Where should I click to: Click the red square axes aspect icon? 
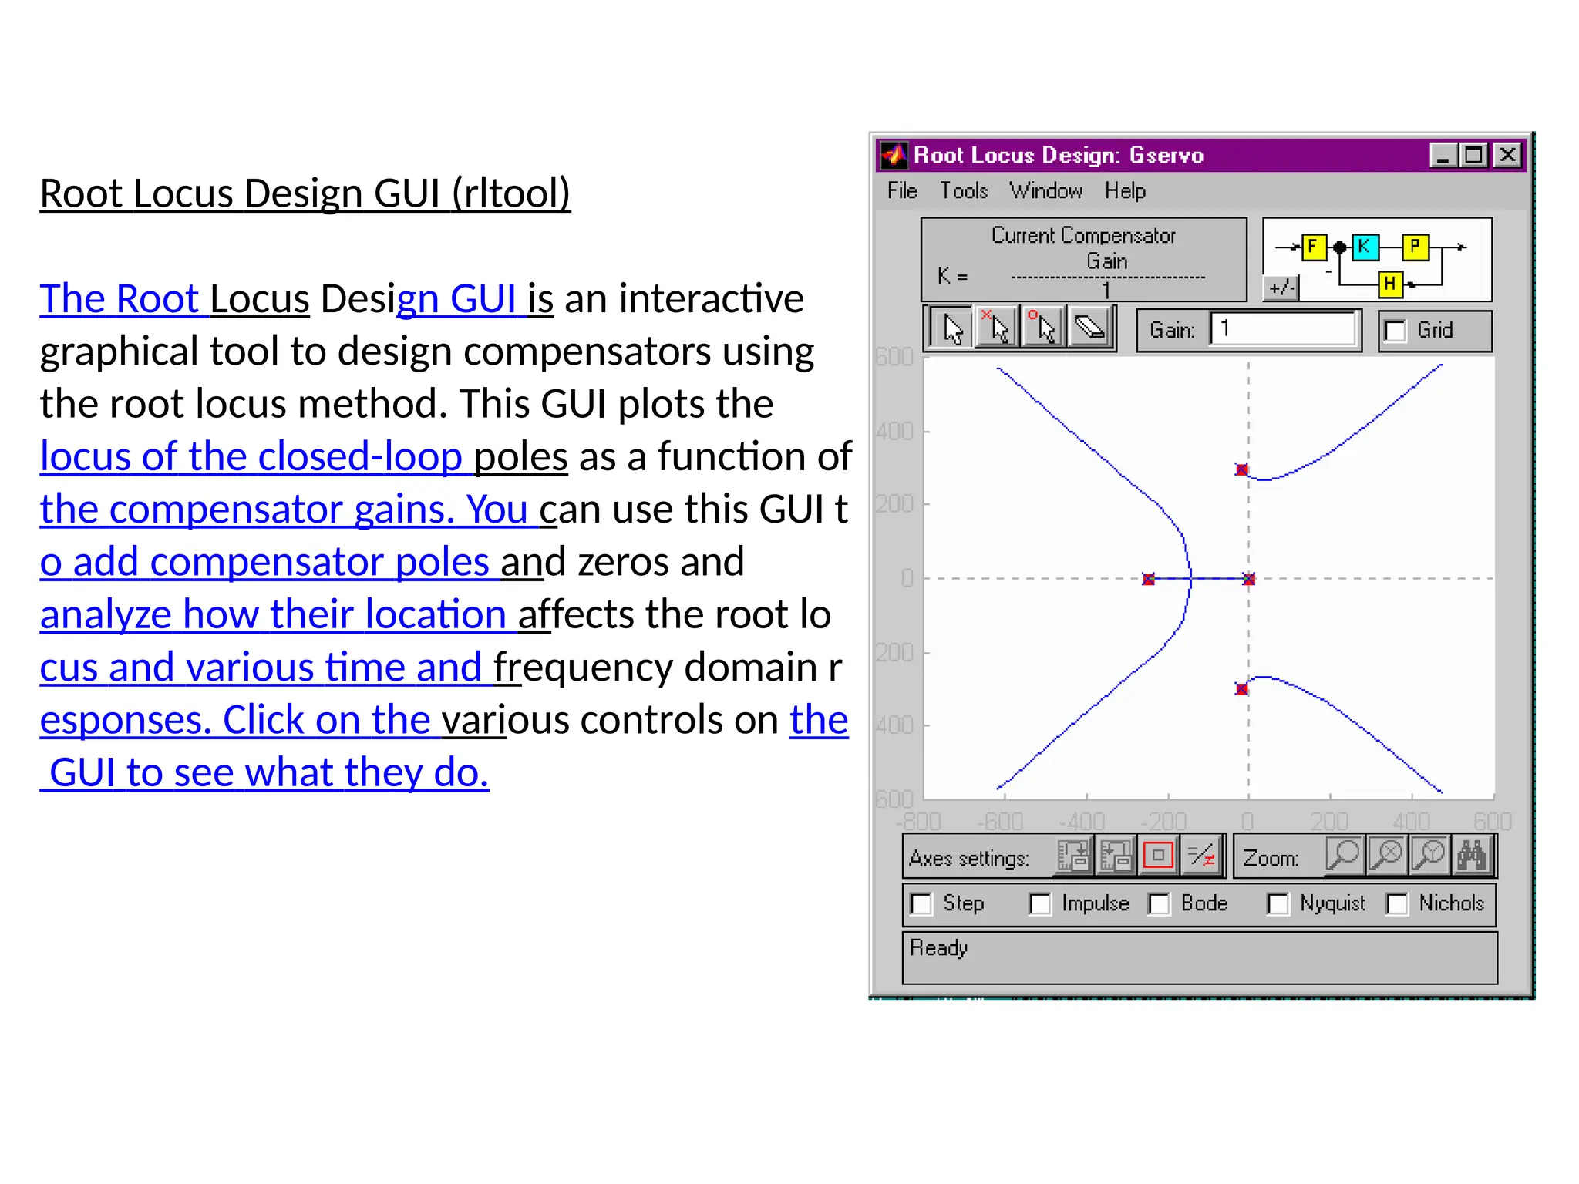click(1158, 856)
